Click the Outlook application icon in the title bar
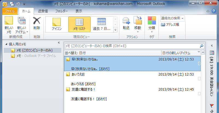Image resolution: width=219 pixels, height=113 pixels. tap(5, 4)
